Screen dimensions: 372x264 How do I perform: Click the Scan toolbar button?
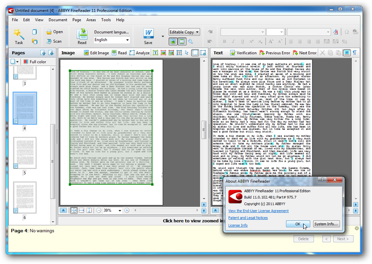point(54,41)
